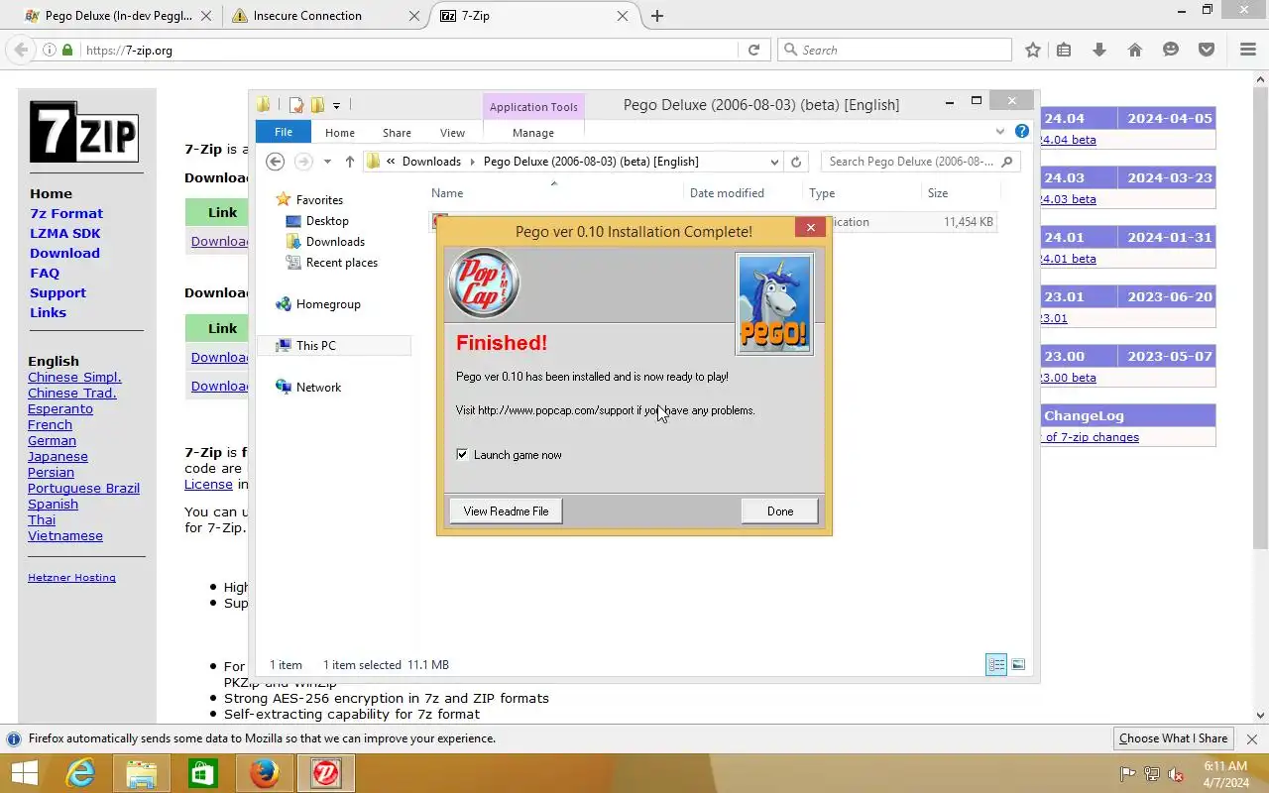Viewport: 1269px width, 793px height.
Task: Show Firefox bookmarks list icon
Action: tap(1064, 50)
